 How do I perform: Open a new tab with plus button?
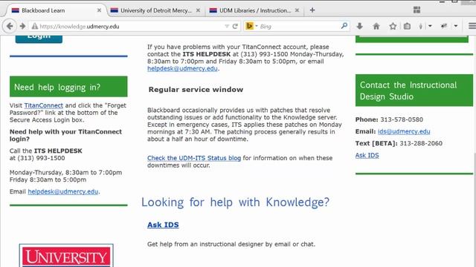tap(312, 10)
